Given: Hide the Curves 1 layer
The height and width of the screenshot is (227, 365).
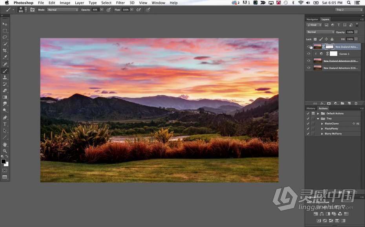Looking at the screenshot, I should click(x=308, y=54).
